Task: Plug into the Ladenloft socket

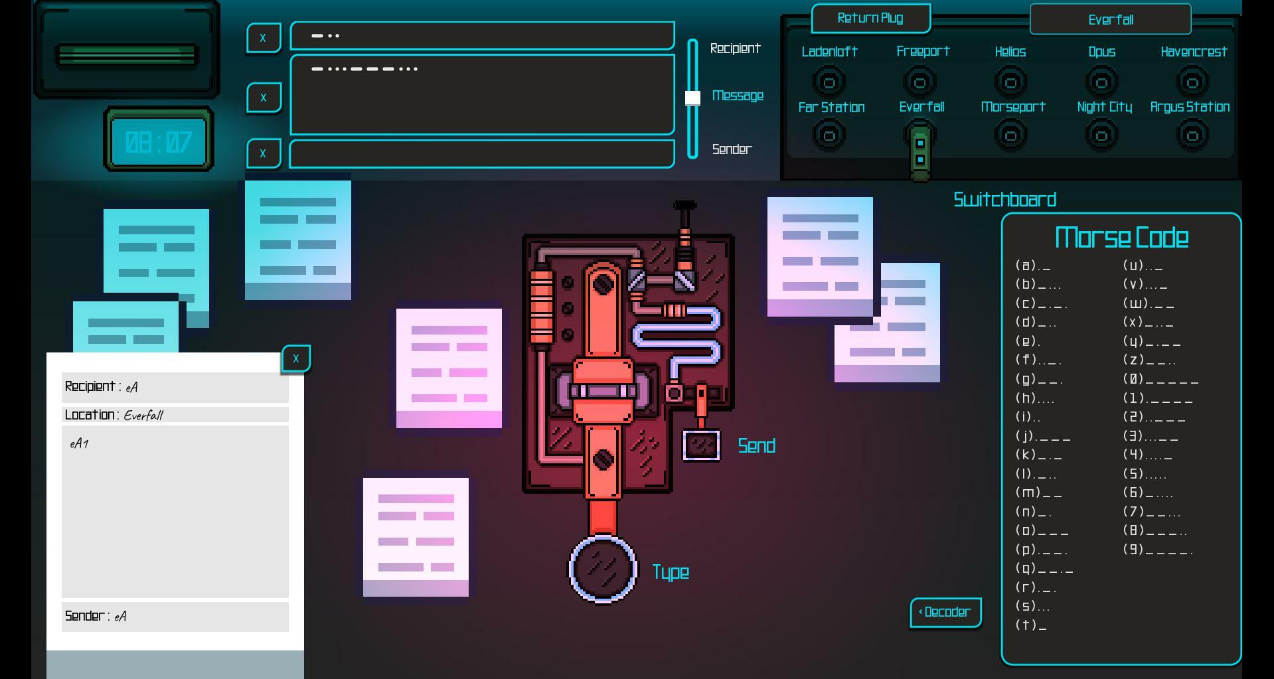Action: tap(829, 82)
